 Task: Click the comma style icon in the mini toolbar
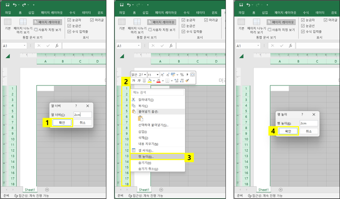pos(187,75)
